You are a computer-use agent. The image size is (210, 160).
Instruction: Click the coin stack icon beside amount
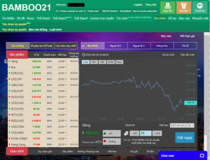126,133
